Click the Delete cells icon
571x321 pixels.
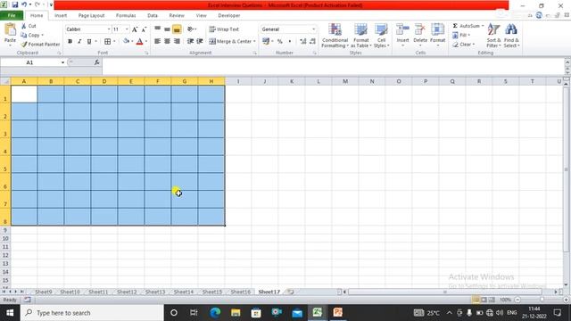click(420, 29)
